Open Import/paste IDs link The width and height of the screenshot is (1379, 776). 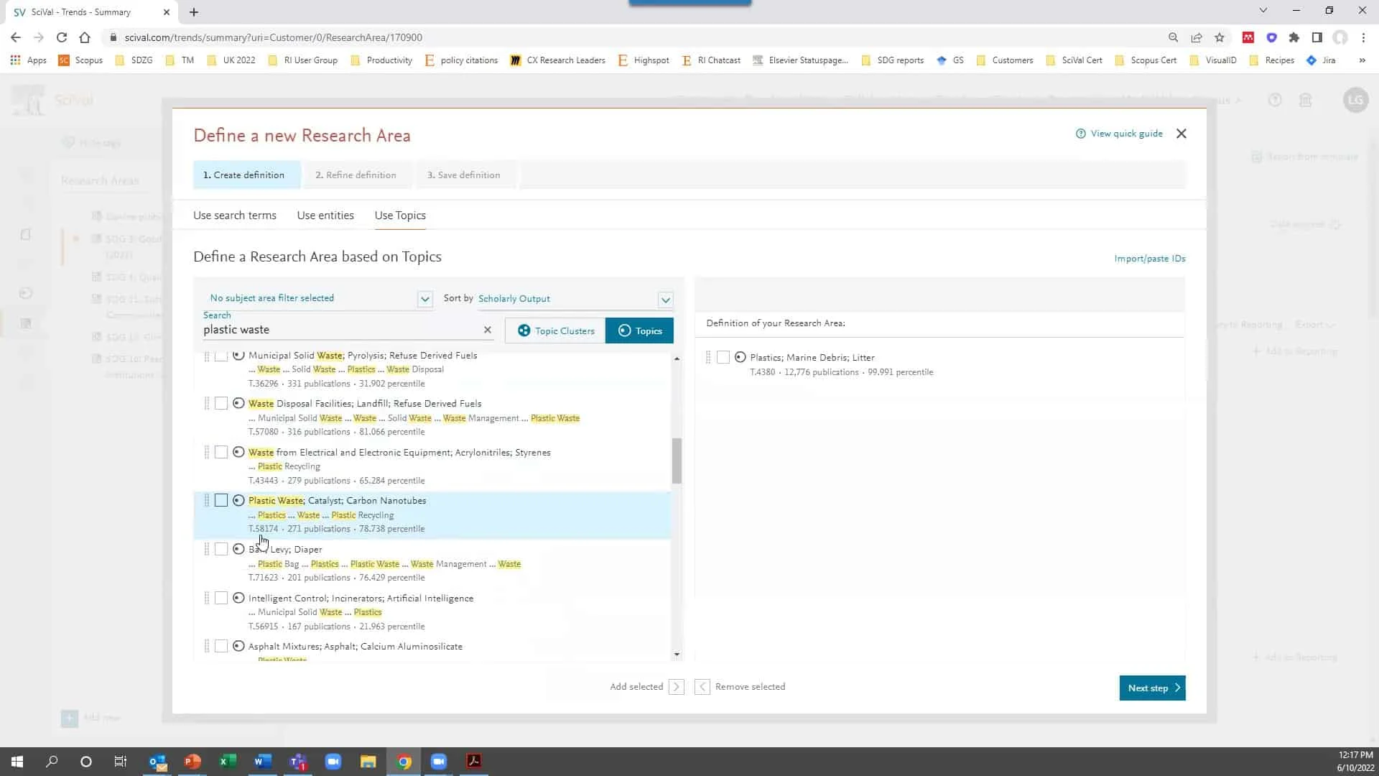(x=1149, y=259)
